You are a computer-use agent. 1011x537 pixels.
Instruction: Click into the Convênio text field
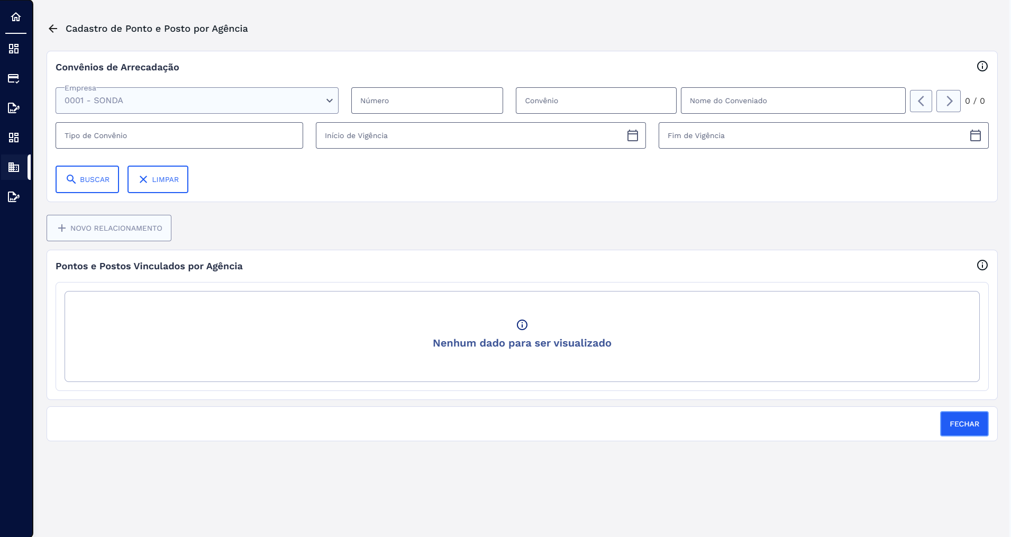[x=596, y=101]
